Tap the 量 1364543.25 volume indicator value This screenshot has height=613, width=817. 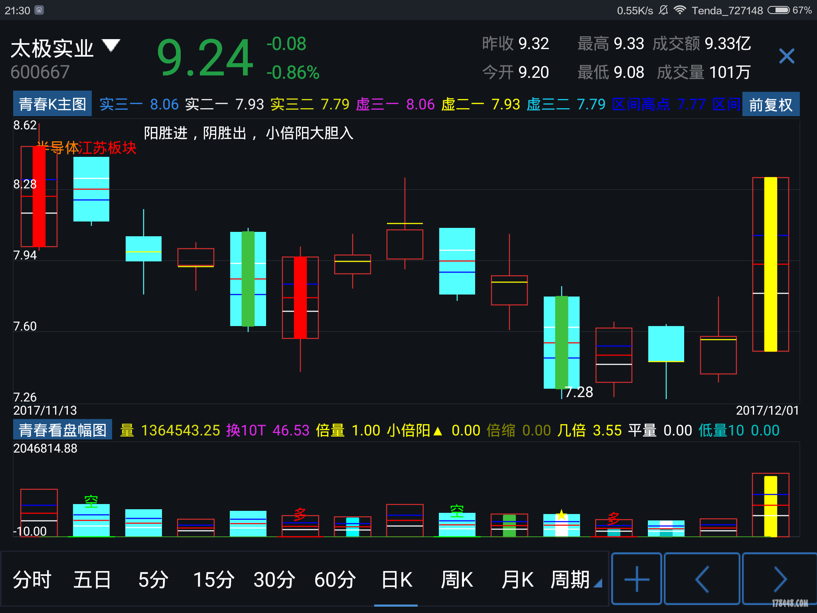(x=170, y=430)
